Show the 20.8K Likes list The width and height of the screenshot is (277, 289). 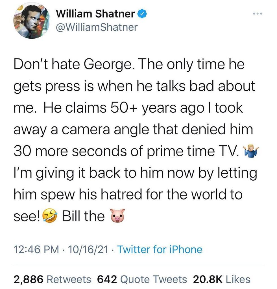point(221,279)
